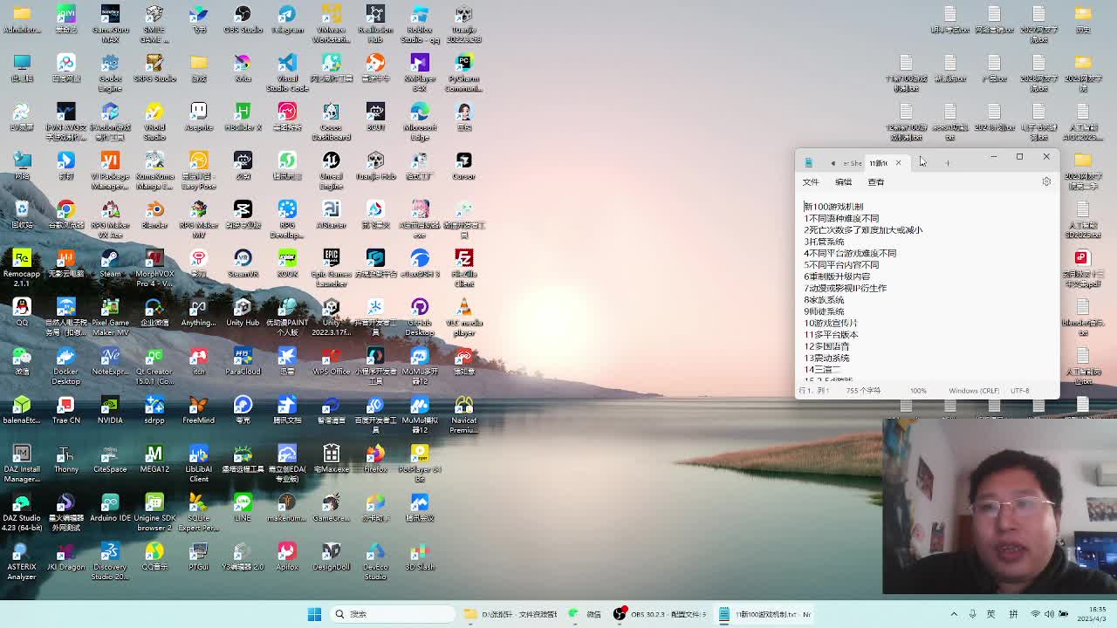The width and height of the screenshot is (1117, 628).
Task: Click the UTF-8 encoding in status bar
Action: pos(1019,391)
